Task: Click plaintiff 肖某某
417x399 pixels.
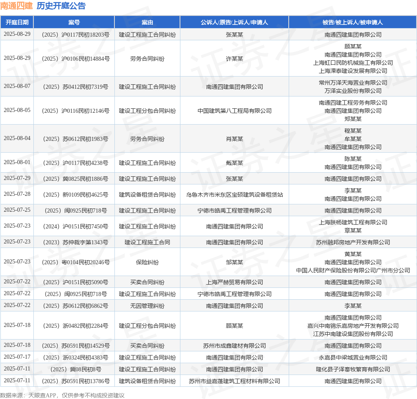Action: (234, 139)
